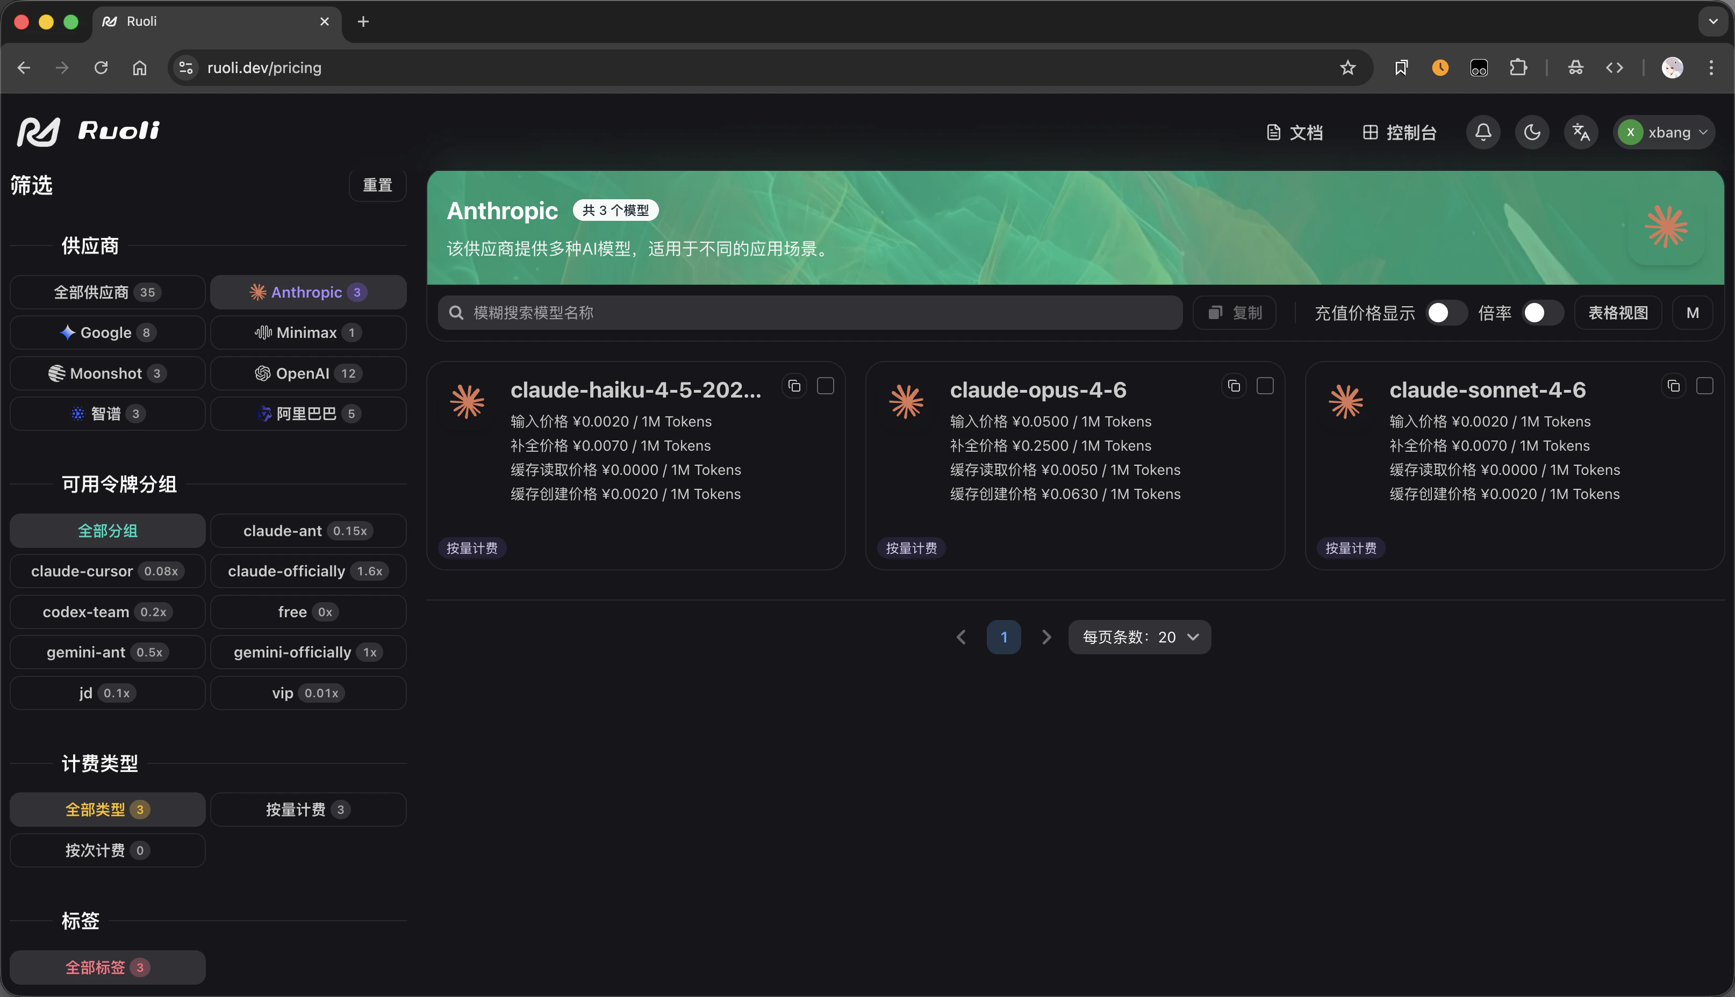
Task: Reload the page
Action: [101, 67]
